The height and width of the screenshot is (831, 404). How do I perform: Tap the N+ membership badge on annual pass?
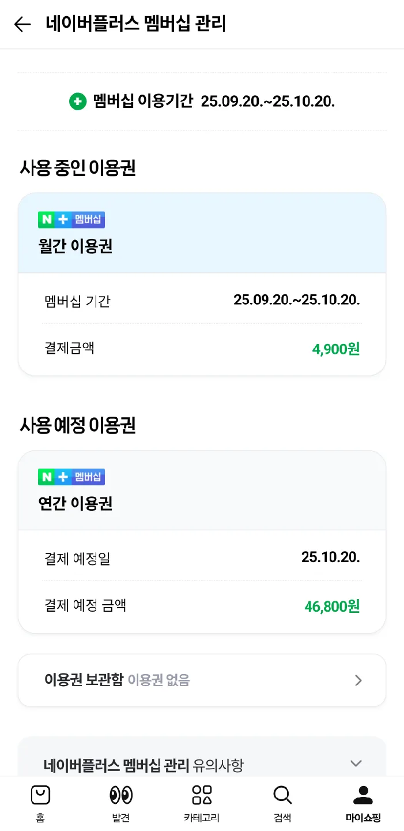(71, 477)
